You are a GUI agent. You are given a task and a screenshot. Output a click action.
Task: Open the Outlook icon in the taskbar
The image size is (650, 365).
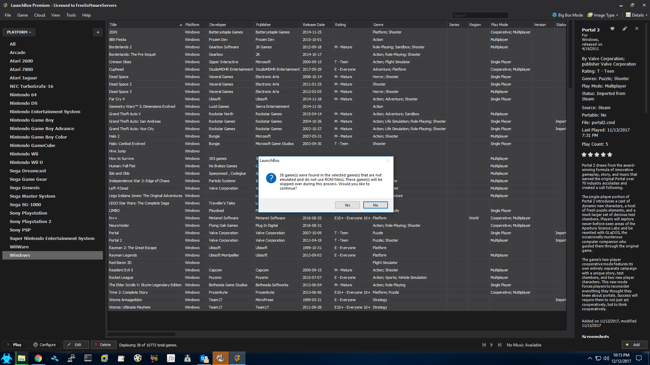pos(204,358)
